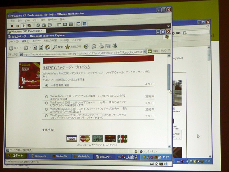Suspend the VM using the pause icon
This screenshot has width=229, height=172.
coord(18,26)
